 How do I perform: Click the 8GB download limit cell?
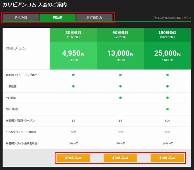click(x=167, y=132)
